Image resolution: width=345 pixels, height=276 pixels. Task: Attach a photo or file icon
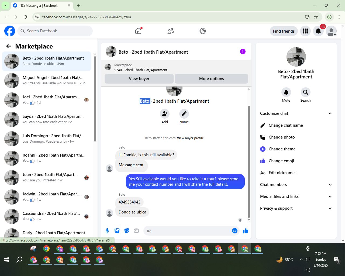click(117, 231)
